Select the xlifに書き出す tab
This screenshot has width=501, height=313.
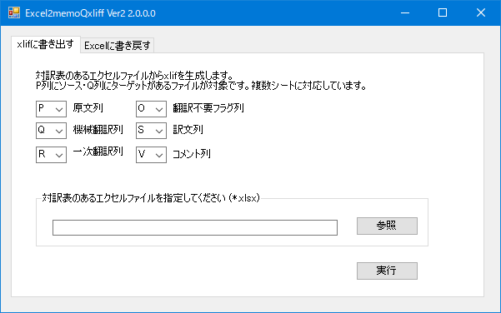[45, 44]
